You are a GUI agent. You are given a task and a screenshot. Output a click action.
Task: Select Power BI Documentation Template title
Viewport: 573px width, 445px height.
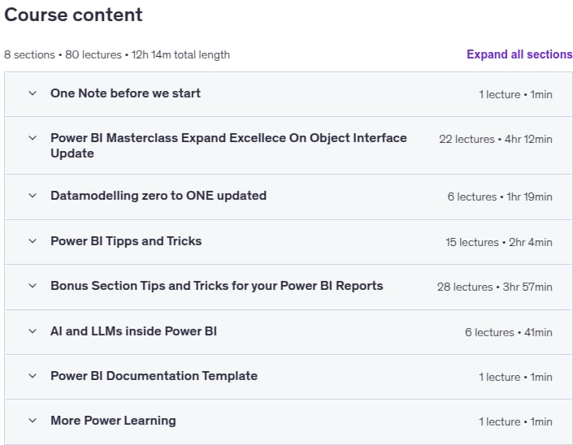click(x=154, y=376)
